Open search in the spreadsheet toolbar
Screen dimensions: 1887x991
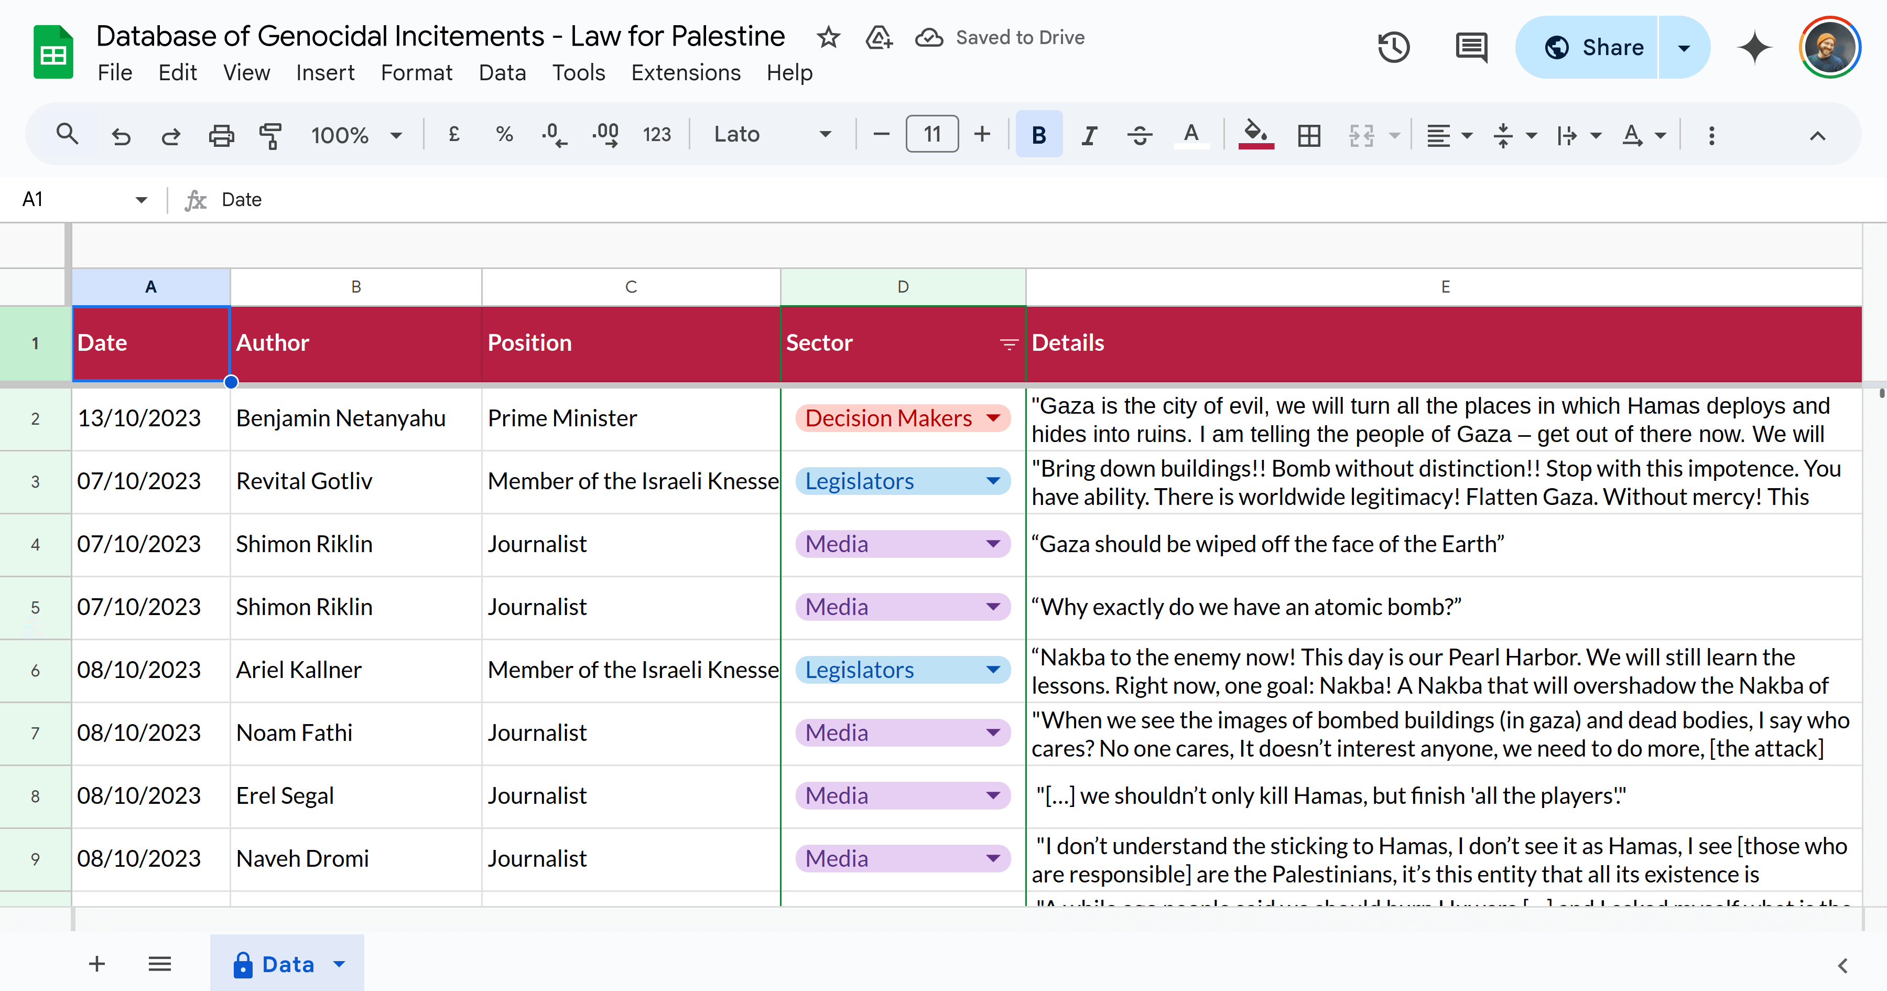tap(67, 134)
